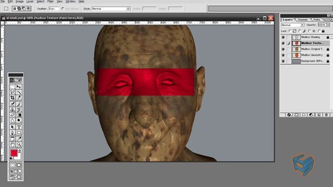This screenshot has height=187, width=333.
Task: Click the Delete layer trash icon
Action: (x=326, y=115)
